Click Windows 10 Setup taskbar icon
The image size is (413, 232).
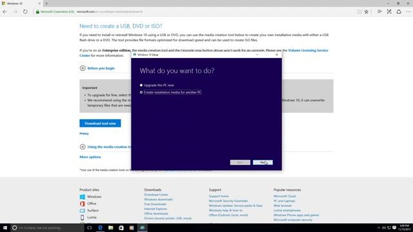pos(142,227)
